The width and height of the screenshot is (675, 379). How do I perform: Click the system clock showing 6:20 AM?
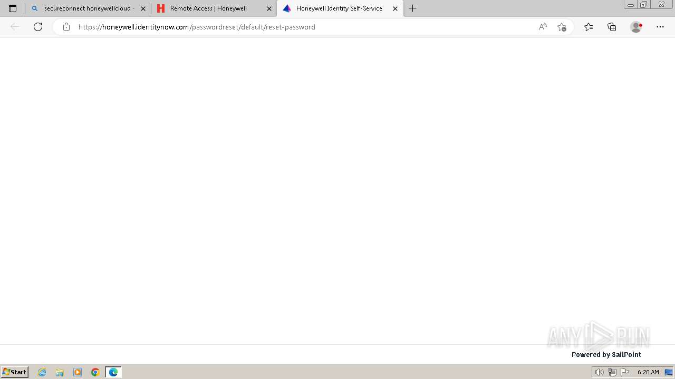pos(648,372)
